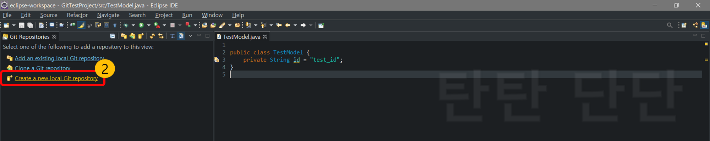Viewport: 710px width, 141px height.
Task: Expand the Run dropdown arrow
Action: point(149,25)
